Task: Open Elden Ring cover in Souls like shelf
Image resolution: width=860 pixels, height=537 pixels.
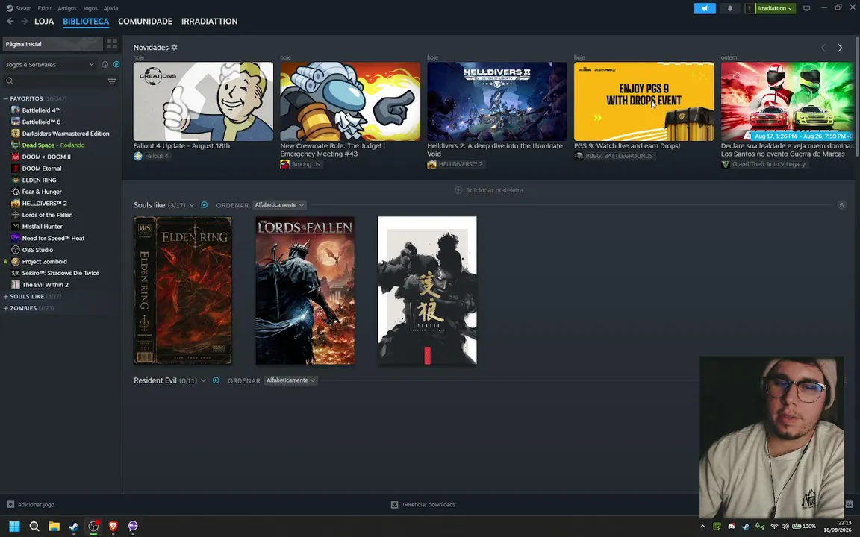Action: point(183,290)
